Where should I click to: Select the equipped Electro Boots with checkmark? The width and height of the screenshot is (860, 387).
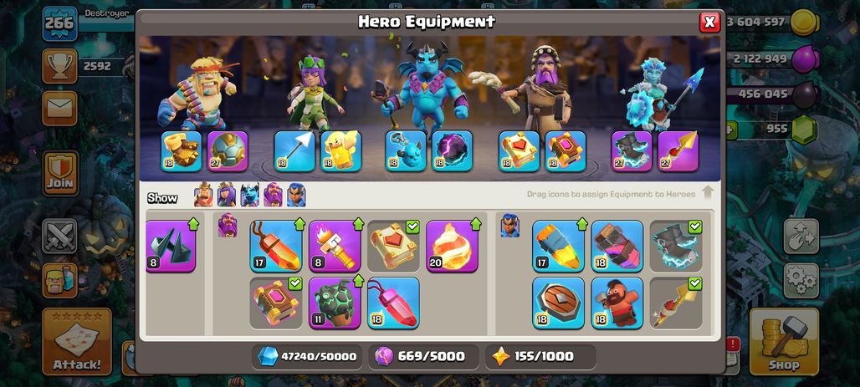pos(676,246)
